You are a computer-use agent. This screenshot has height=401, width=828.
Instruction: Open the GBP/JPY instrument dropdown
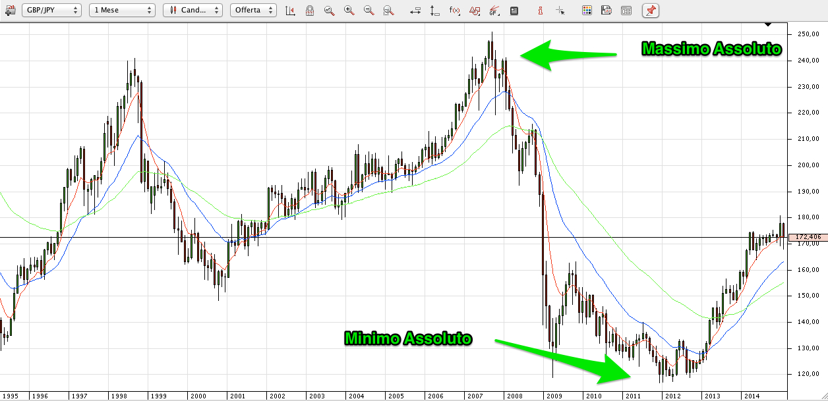click(x=51, y=10)
